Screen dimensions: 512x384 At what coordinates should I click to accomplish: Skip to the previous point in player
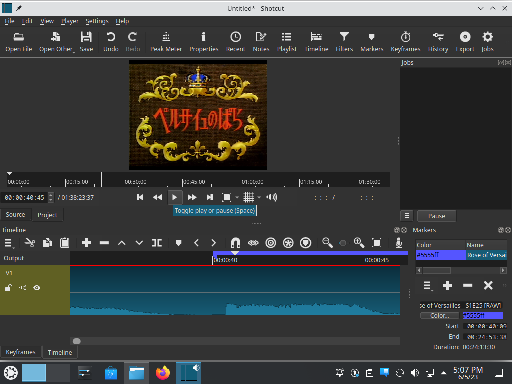[140, 197]
